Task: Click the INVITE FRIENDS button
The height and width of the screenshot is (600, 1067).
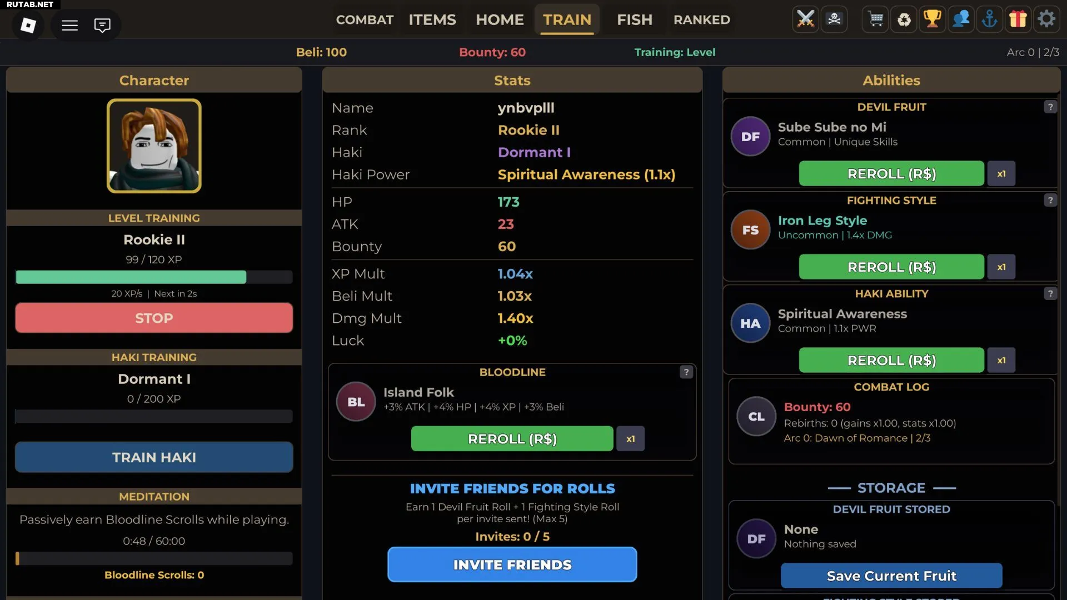Action: (x=512, y=564)
